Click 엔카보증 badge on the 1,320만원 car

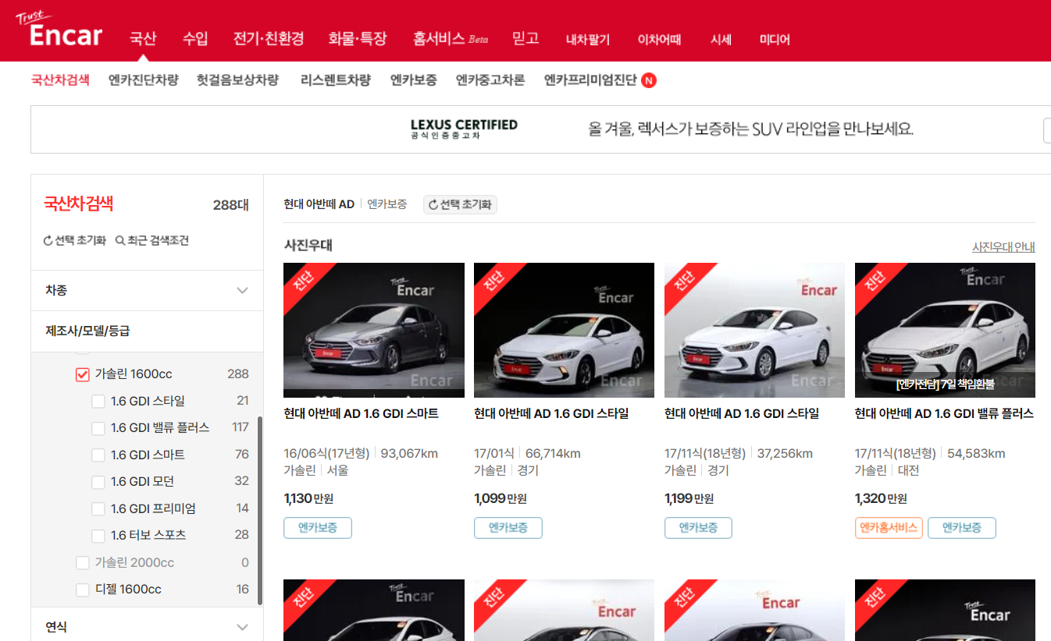point(962,528)
